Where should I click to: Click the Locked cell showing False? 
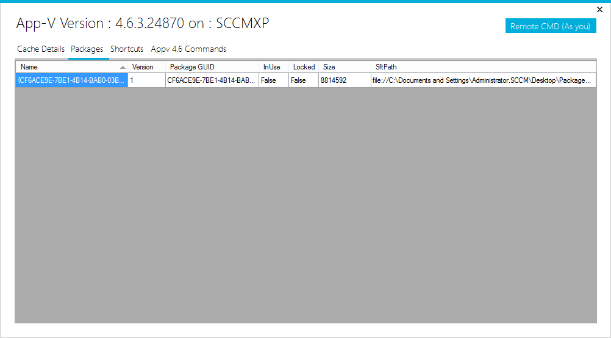coord(304,80)
